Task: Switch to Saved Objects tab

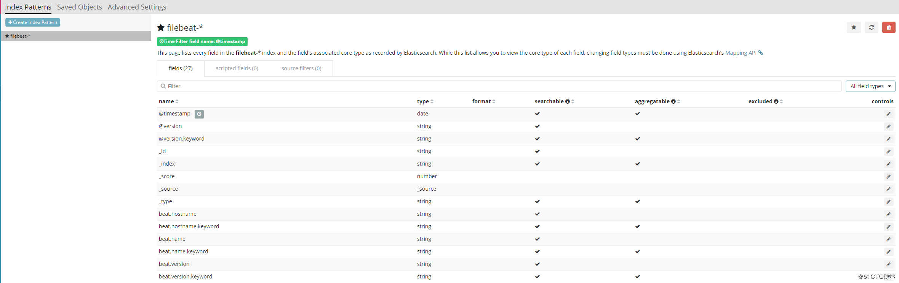Action: pyautogui.click(x=80, y=7)
